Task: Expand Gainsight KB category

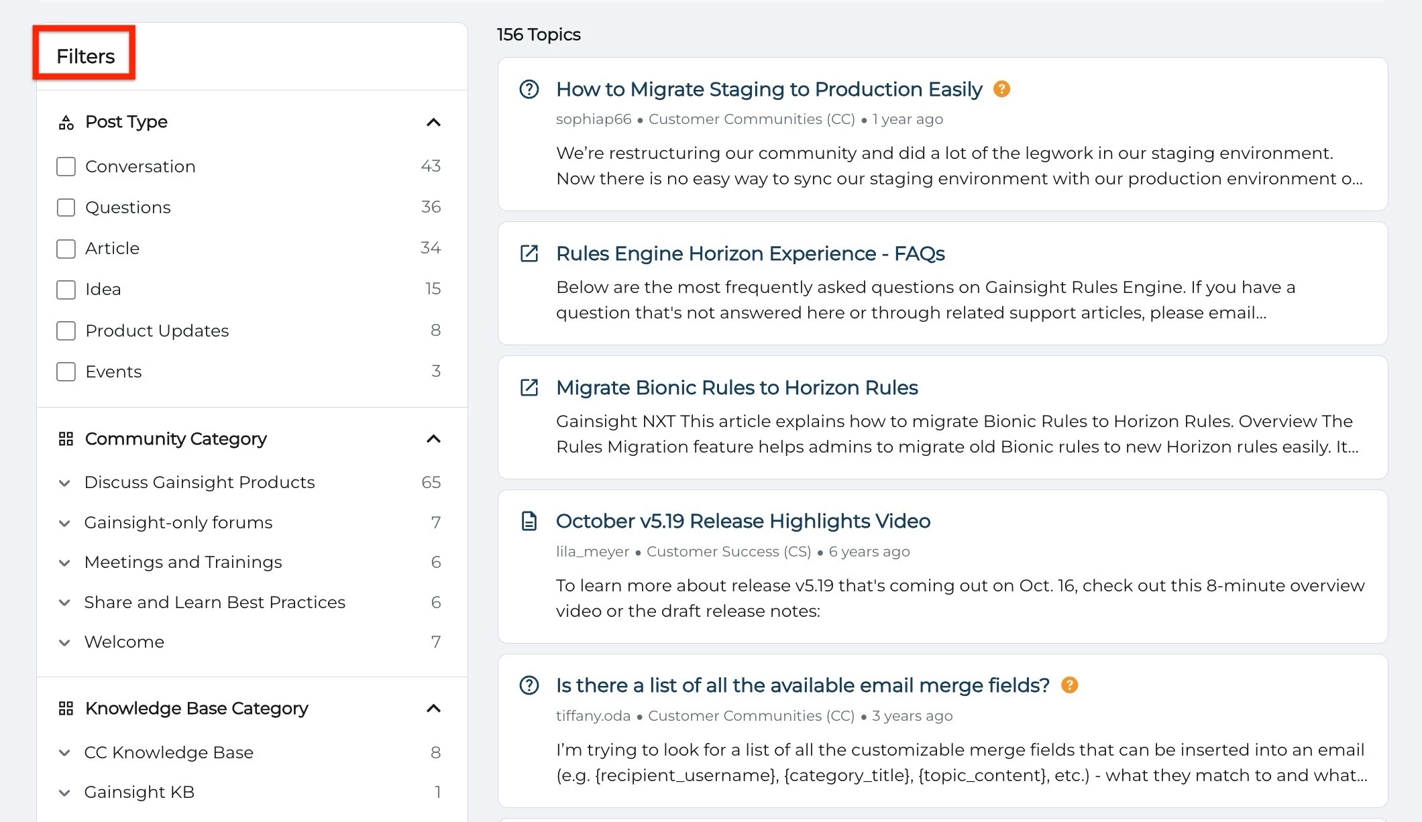Action: [64, 792]
